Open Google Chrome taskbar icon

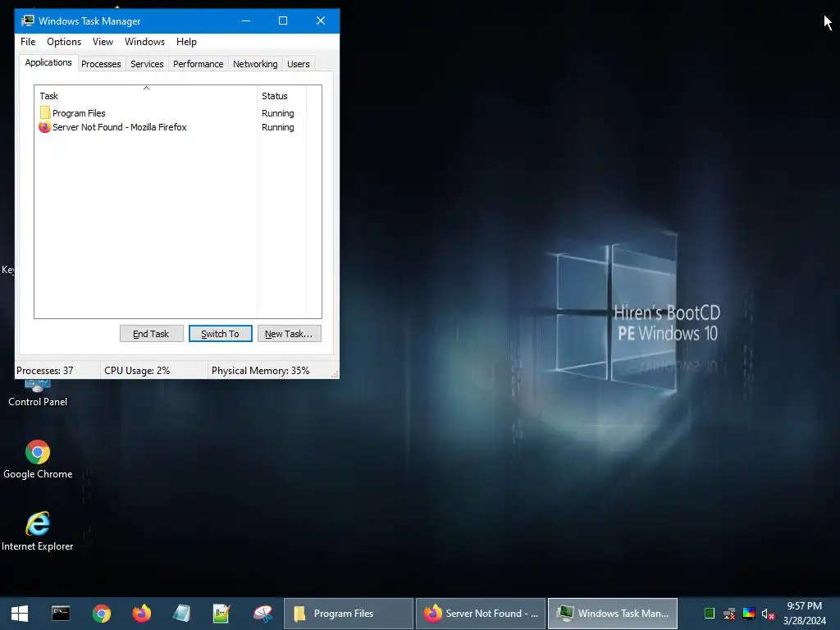pyautogui.click(x=101, y=614)
